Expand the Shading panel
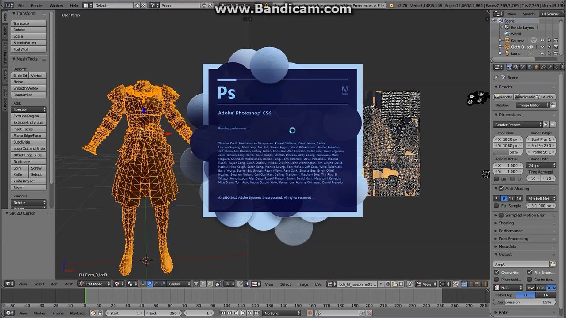Viewport: 566px width, 318px height. tap(506, 223)
